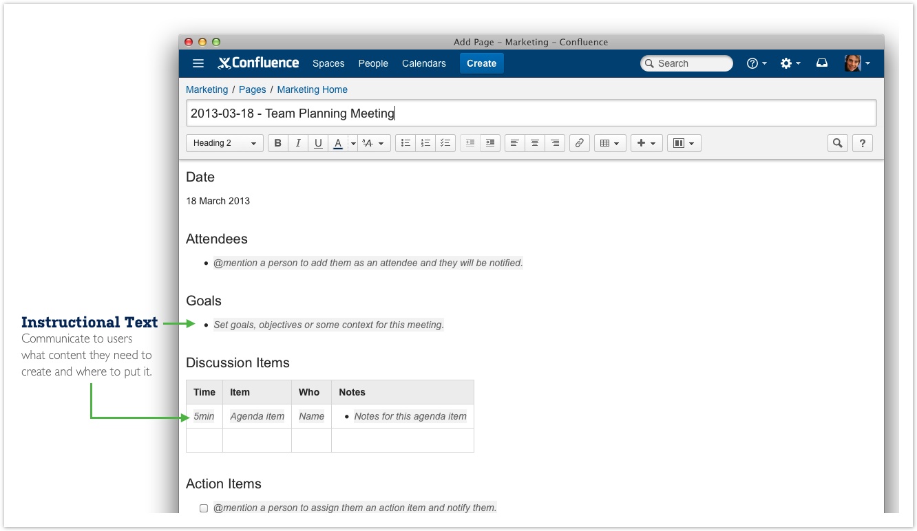Select the italic formatting icon

point(297,142)
